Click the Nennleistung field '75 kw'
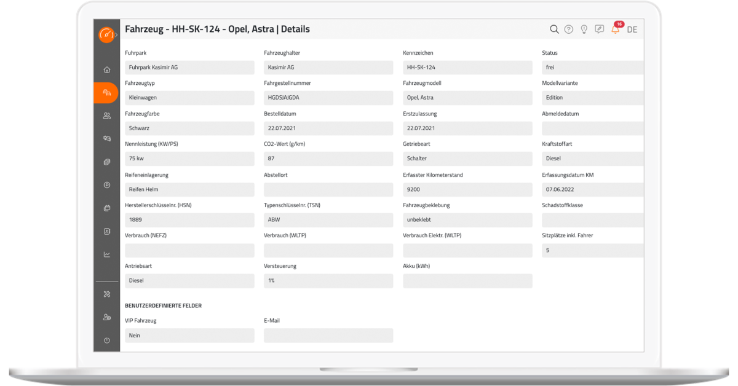This screenshot has width=738, height=386. (189, 159)
